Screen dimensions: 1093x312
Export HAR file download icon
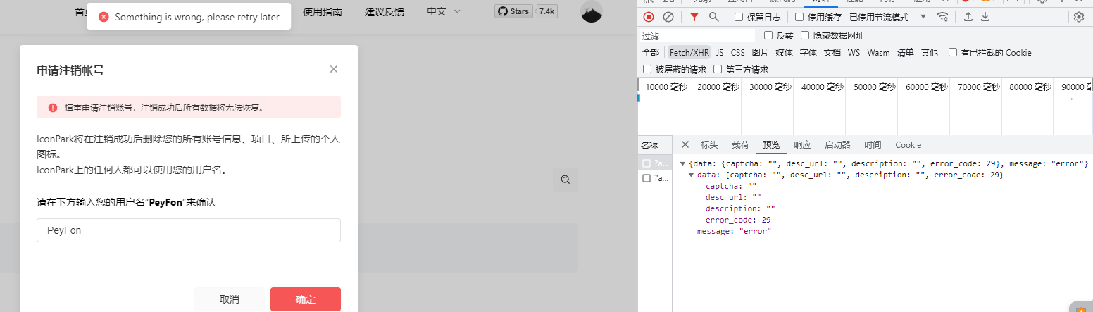985,17
